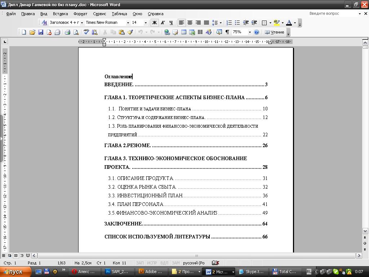Open the Document Map icon
This screenshot has width=369, height=277.
(219, 32)
